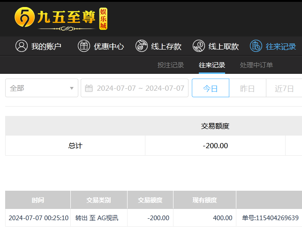Select the 近7日 date filter
The width and height of the screenshot is (302, 230).
tap(284, 88)
